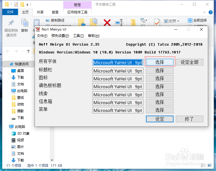
Task: Click the Copy to folder icon
Action: coord(94,22)
